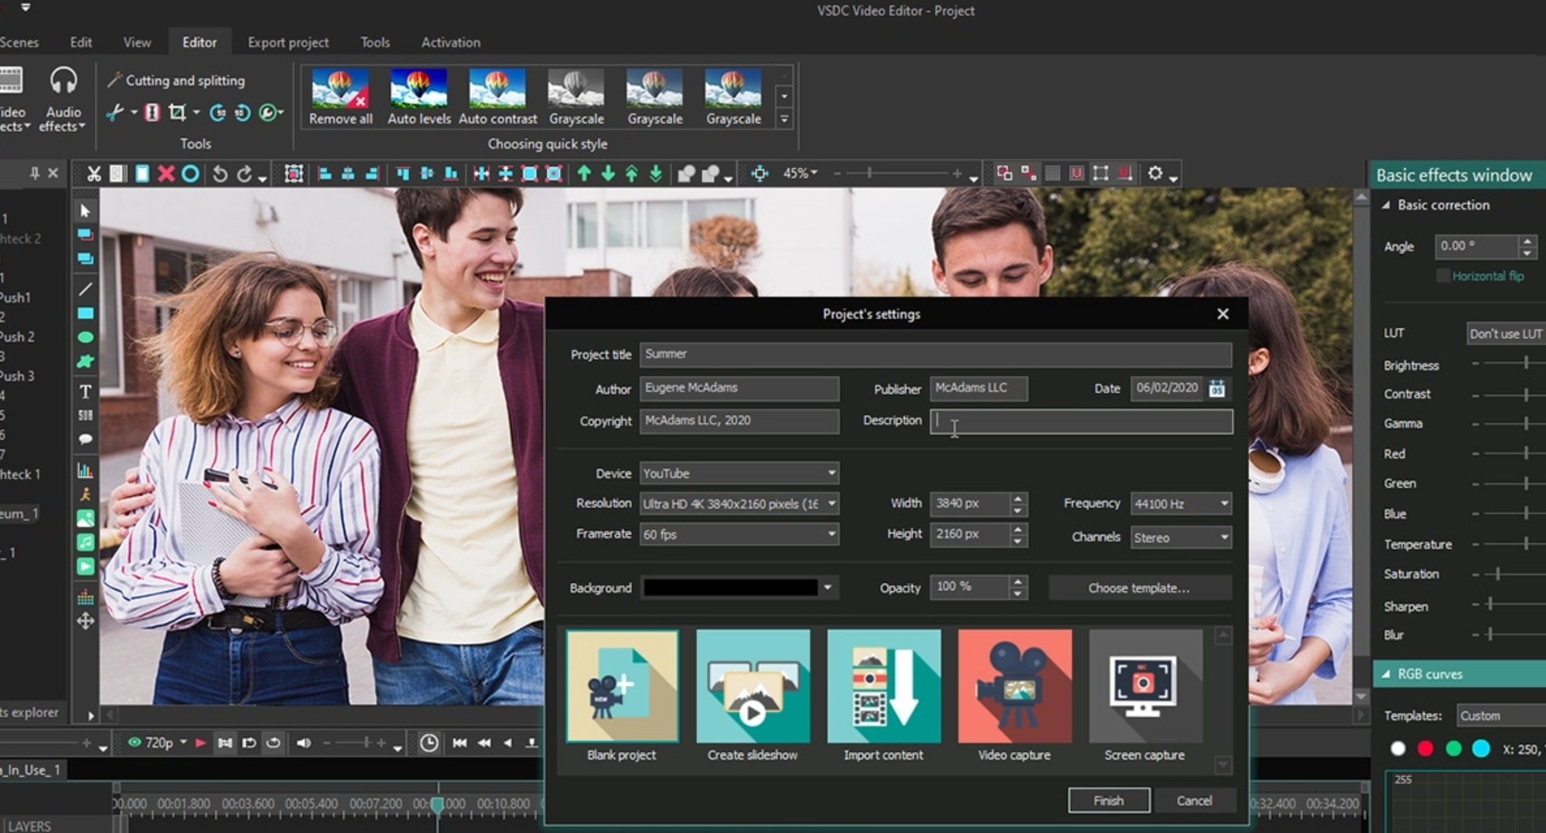The image size is (1546, 833).
Task: Select the tooltip speech bubble tool
Action: coord(85,439)
